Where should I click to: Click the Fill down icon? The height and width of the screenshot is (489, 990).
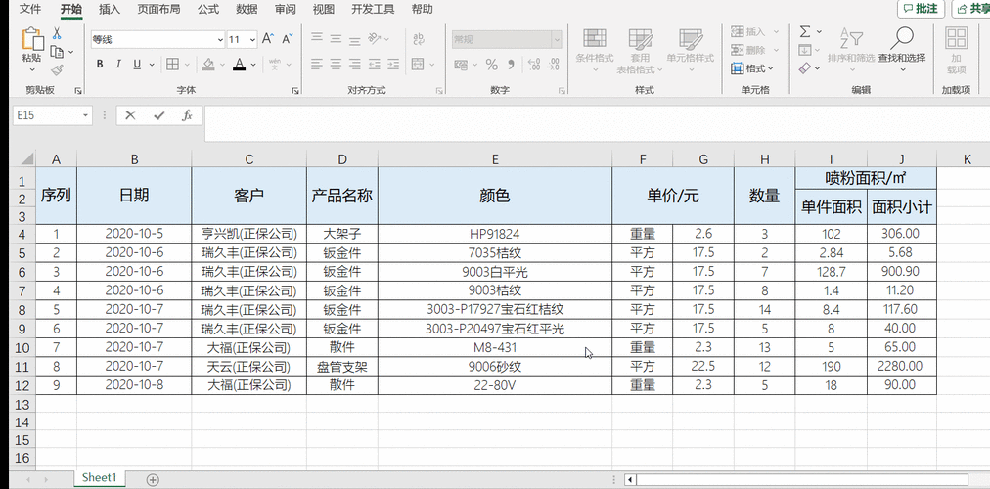[x=805, y=50]
